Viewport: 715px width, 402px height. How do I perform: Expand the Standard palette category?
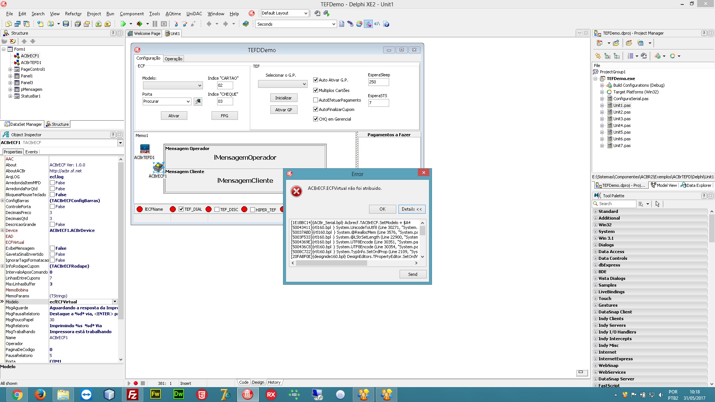595,211
